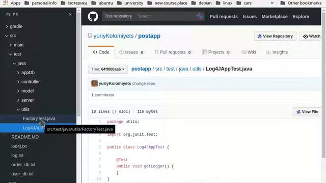Open the Insights tab
The width and height of the screenshot is (326, 183).
[277, 52]
